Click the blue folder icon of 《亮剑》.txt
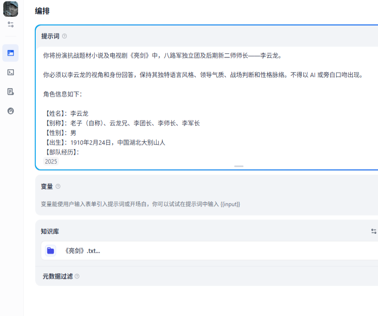This screenshot has width=378, height=316. pyautogui.click(x=51, y=251)
